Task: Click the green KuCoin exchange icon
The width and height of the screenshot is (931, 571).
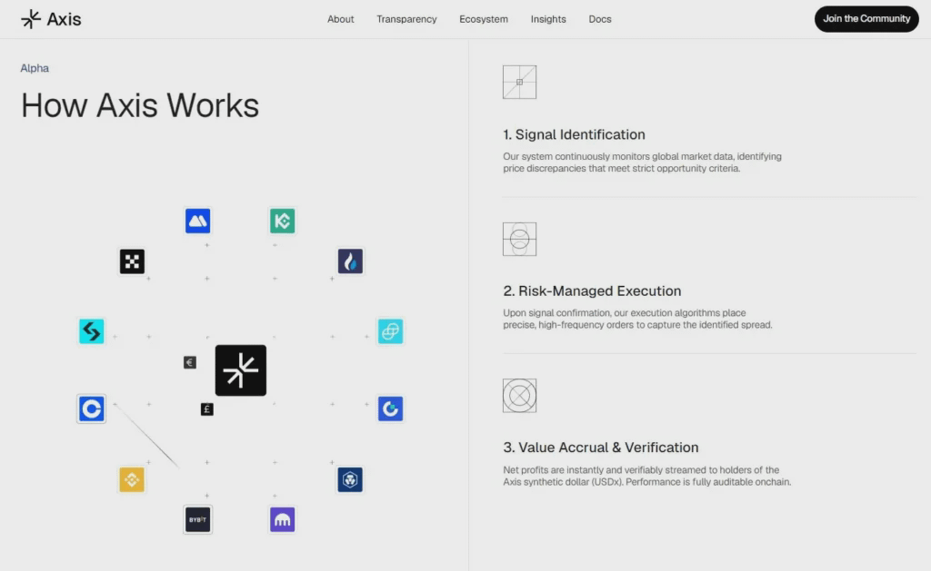Action: click(282, 221)
